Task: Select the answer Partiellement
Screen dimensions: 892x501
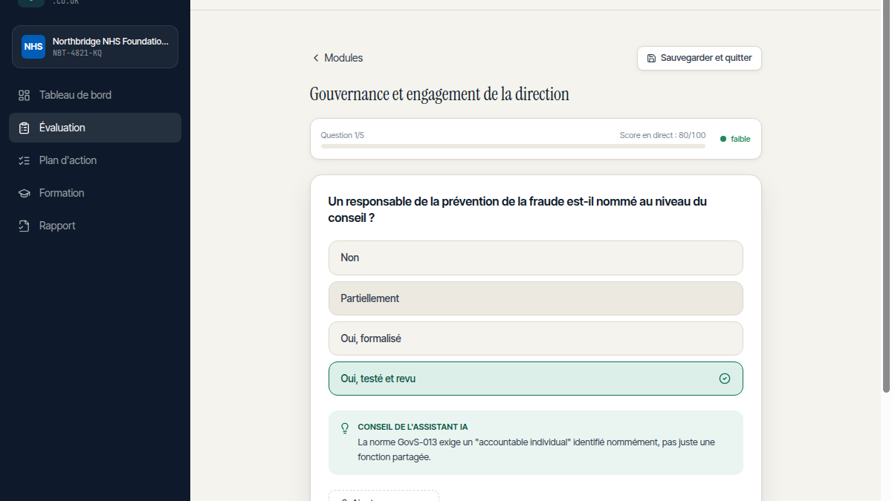Action: [536, 298]
